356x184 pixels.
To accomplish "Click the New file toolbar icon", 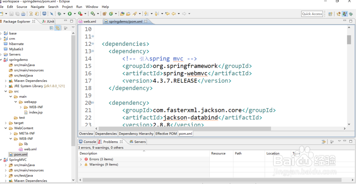I will click(1, 14).
